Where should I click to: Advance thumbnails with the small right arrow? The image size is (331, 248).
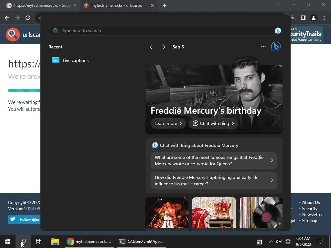pyautogui.click(x=280, y=223)
